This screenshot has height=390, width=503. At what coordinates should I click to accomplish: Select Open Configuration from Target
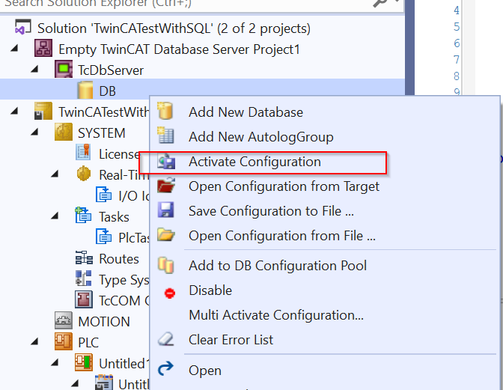tap(325, 186)
